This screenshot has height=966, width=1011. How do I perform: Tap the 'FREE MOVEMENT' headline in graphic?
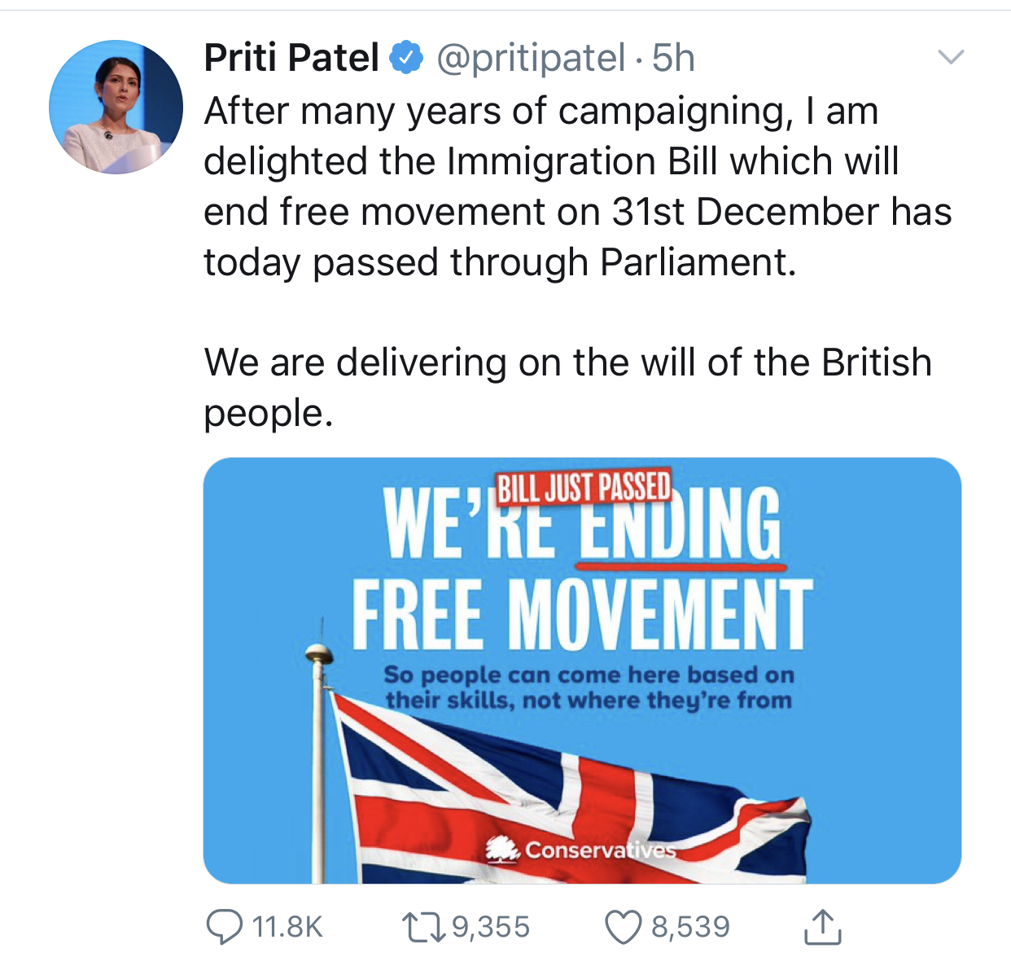tap(583, 614)
